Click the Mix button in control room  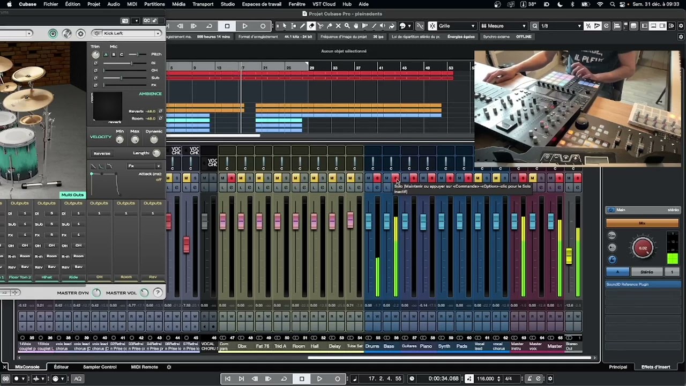pyautogui.click(x=642, y=223)
